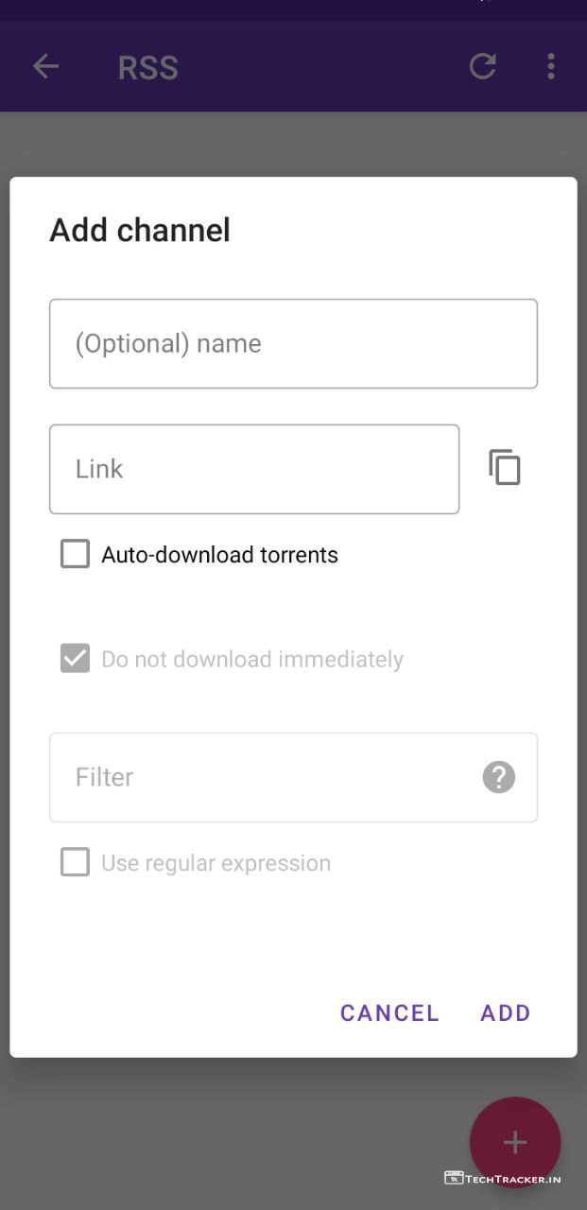587x1210 pixels.
Task: Uncheck the Do not download immediately box
Action: point(76,659)
